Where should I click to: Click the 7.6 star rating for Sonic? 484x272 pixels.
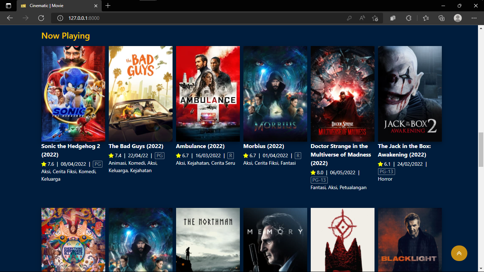coord(48,164)
